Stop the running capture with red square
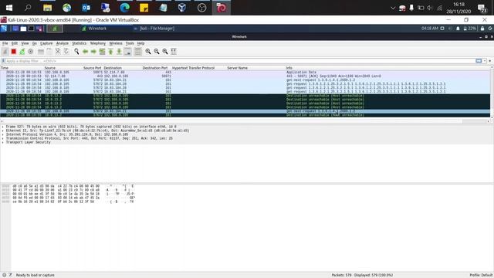The height and width of the screenshot is (278, 494). 14,52
